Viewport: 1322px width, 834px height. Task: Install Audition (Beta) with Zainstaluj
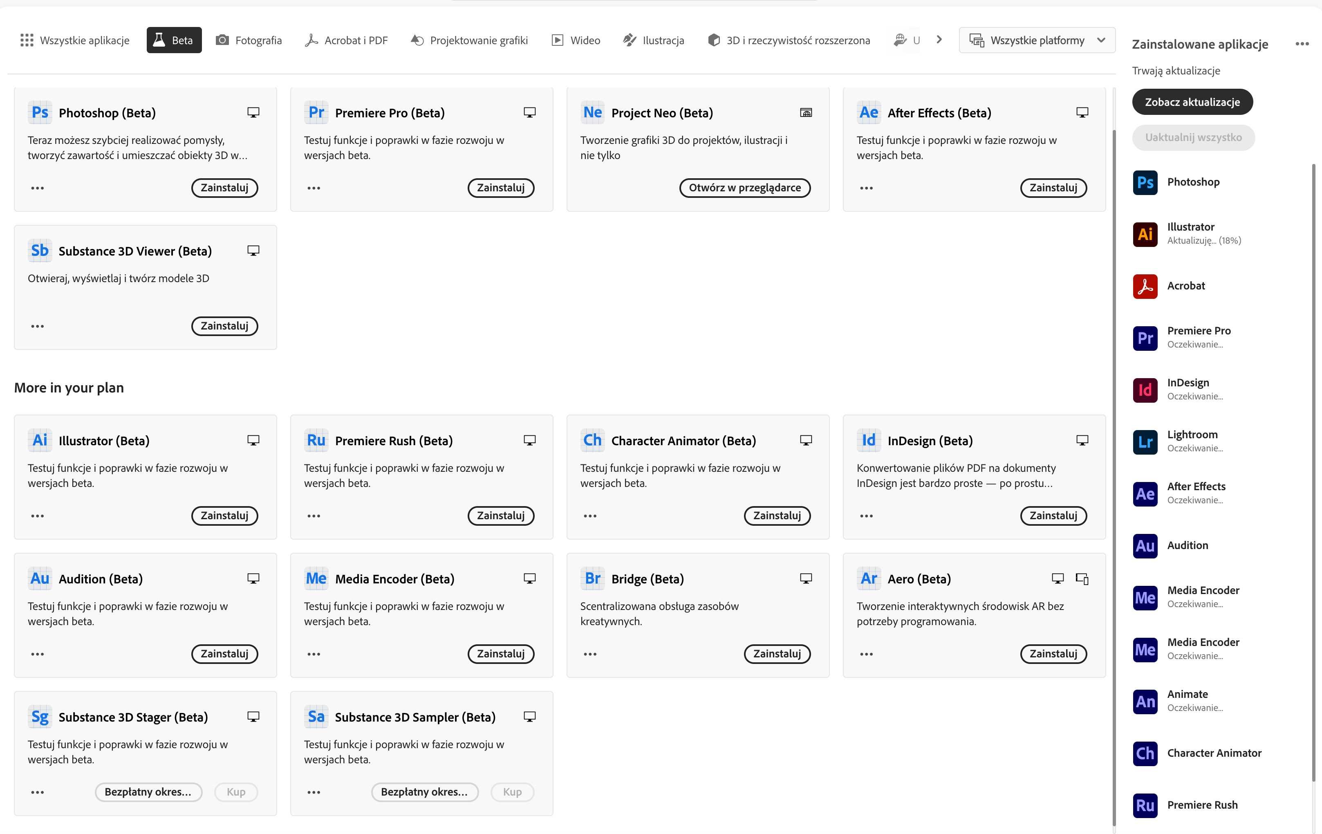coord(224,654)
